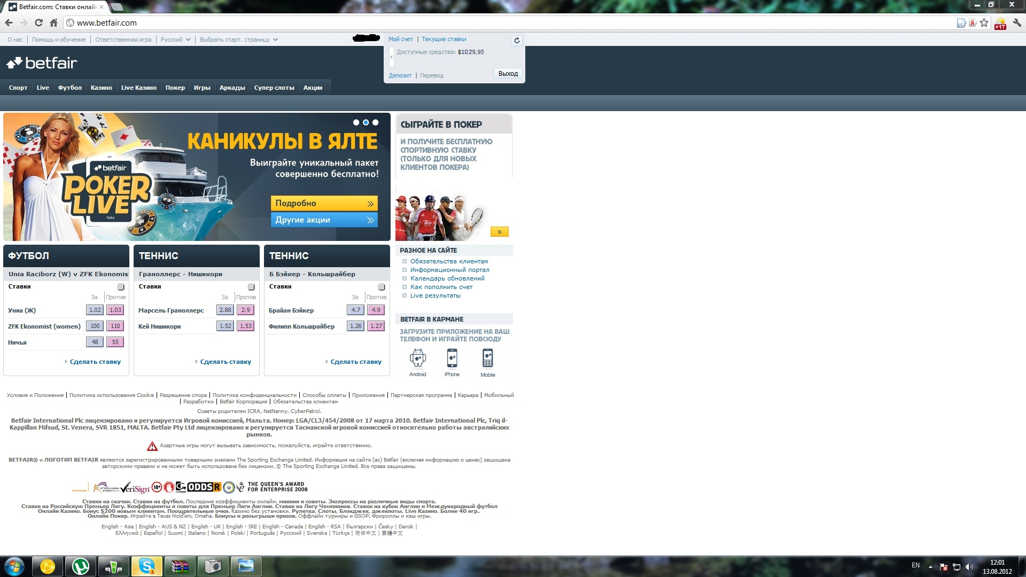The width and height of the screenshot is (1026, 577).
Task: Click lay odds 2.9 for Марсель Гранолперс
Action: [246, 310]
